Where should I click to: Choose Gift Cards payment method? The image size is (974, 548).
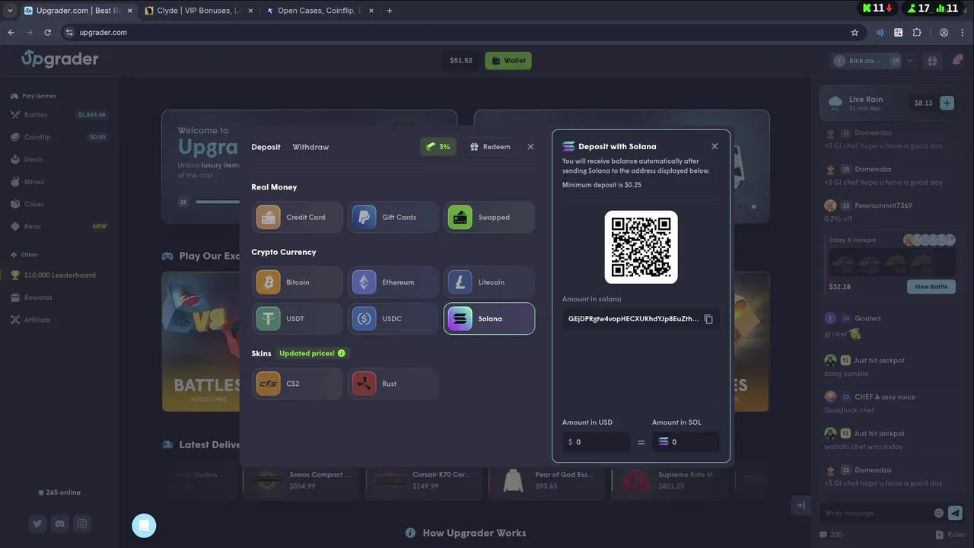[393, 217]
